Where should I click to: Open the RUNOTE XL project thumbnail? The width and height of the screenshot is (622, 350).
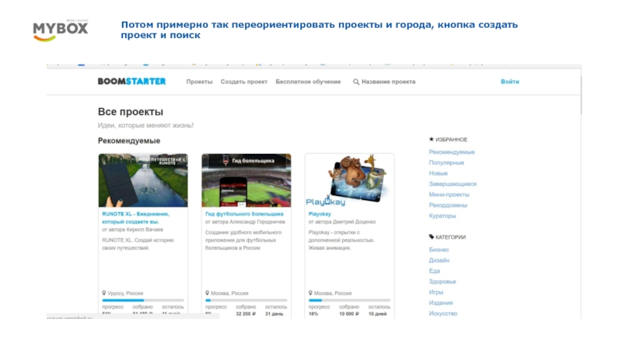tap(143, 180)
